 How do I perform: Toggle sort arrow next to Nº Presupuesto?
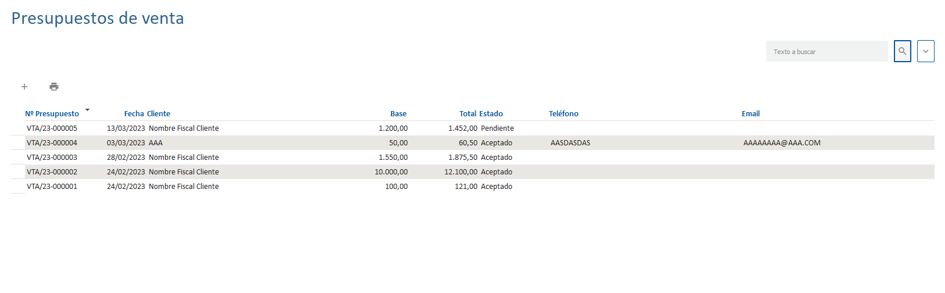click(x=87, y=110)
